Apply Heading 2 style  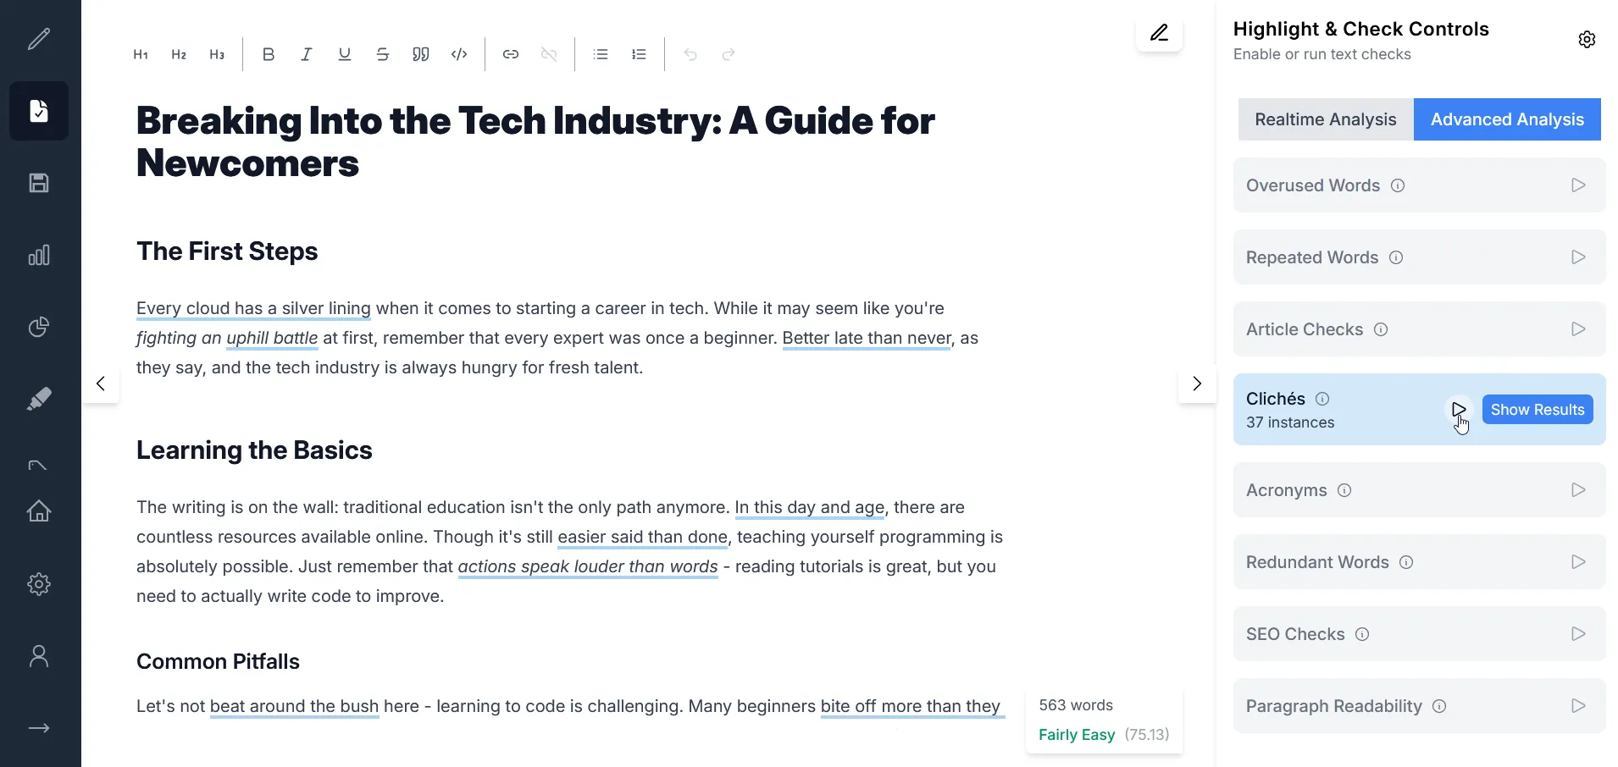(x=179, y=53)
